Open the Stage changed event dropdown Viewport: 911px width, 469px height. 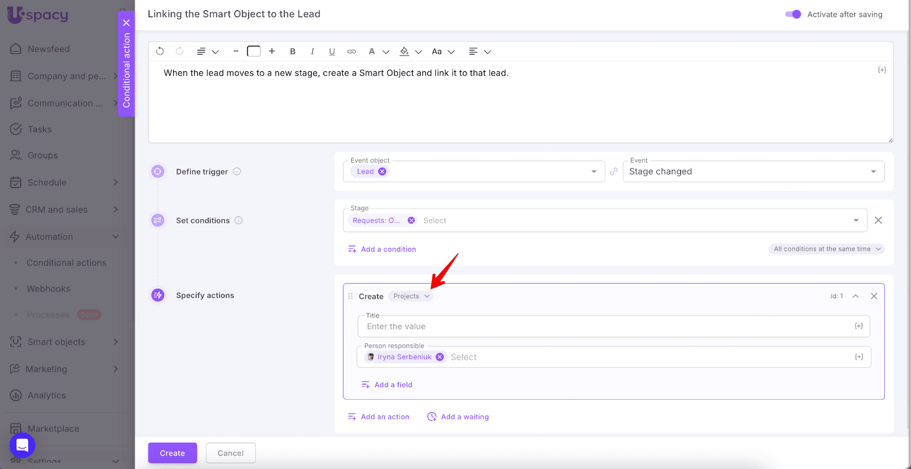(753, 172)
